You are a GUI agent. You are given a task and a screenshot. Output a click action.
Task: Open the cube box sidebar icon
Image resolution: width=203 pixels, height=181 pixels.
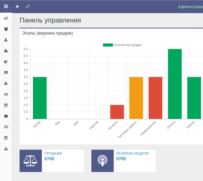(6, 62)
